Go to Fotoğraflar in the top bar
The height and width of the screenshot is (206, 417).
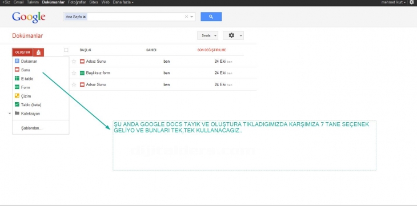coord(77,2)
